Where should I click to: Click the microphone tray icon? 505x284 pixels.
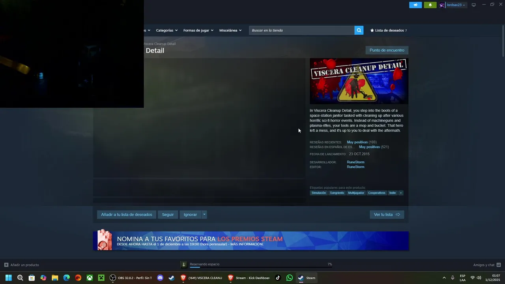coord(453,278)
